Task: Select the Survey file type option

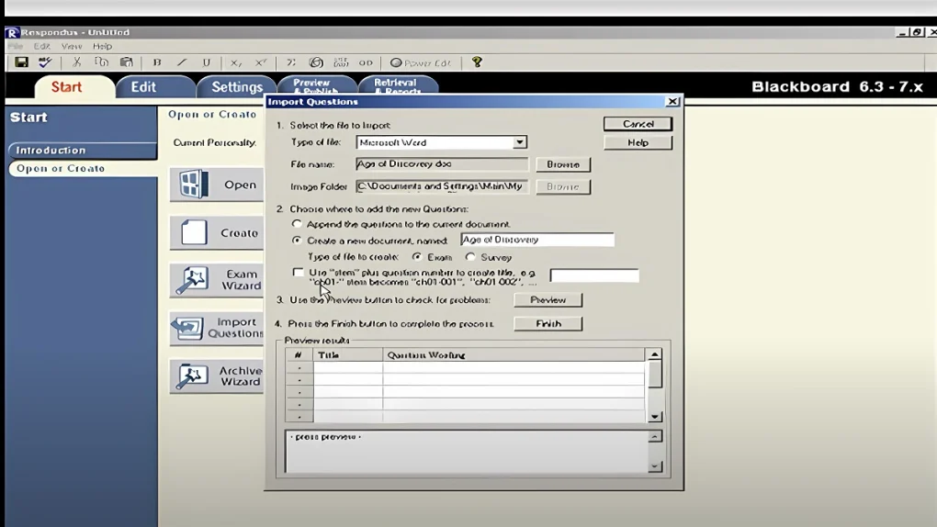Action: point(470,257)
